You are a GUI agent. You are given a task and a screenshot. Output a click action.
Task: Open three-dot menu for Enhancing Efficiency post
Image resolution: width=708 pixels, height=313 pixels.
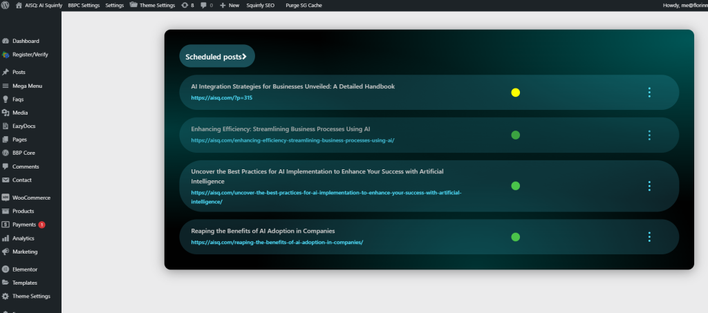tap(649, 135)
